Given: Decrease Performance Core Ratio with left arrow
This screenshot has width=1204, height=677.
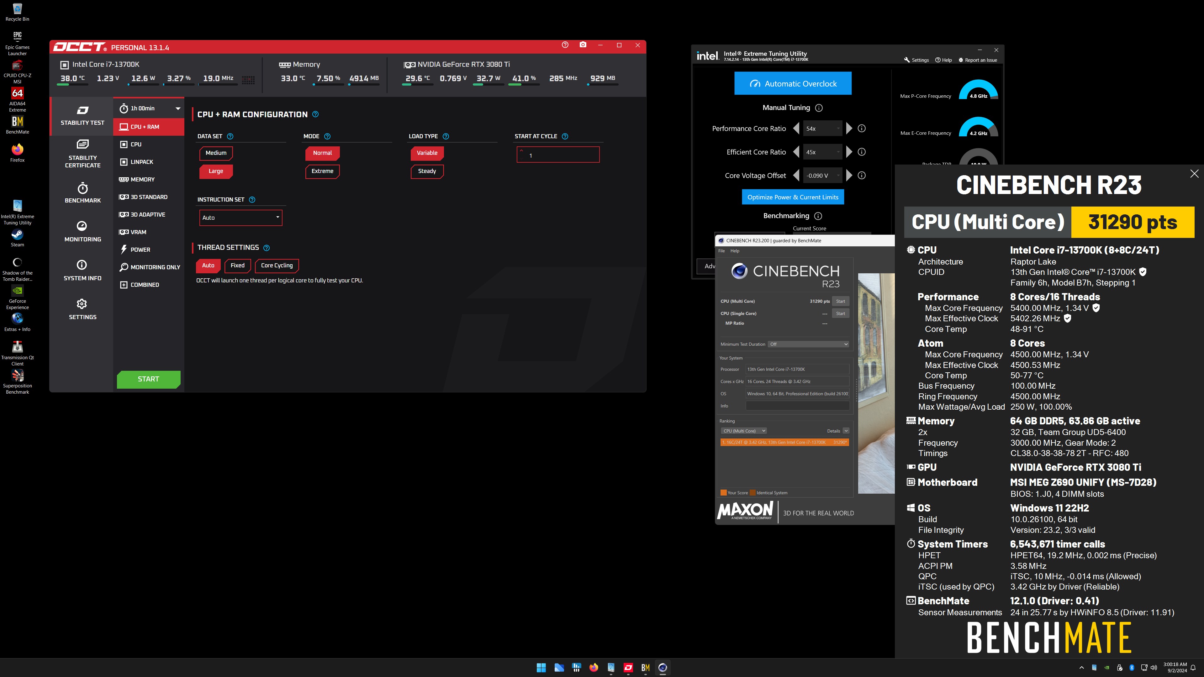Looking at the screenshot, I should (x=796, y=129).
